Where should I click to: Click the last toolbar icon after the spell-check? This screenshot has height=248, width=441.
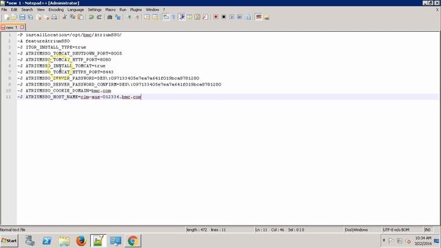(x=267, y=17)
